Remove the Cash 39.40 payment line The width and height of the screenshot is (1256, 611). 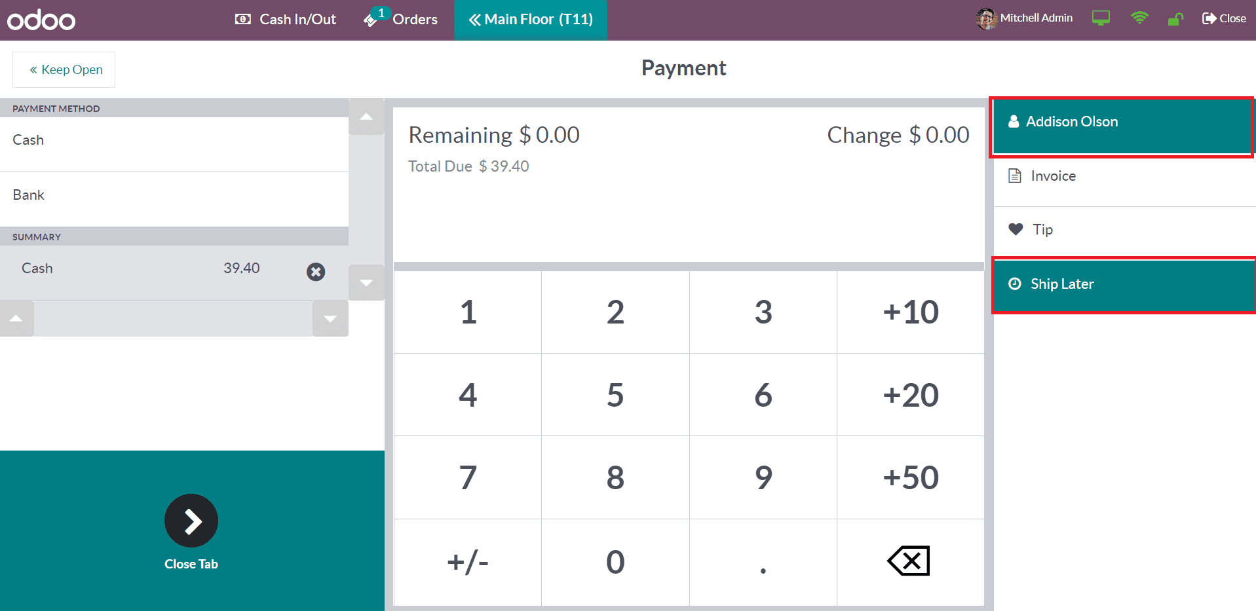pos(316,272)
